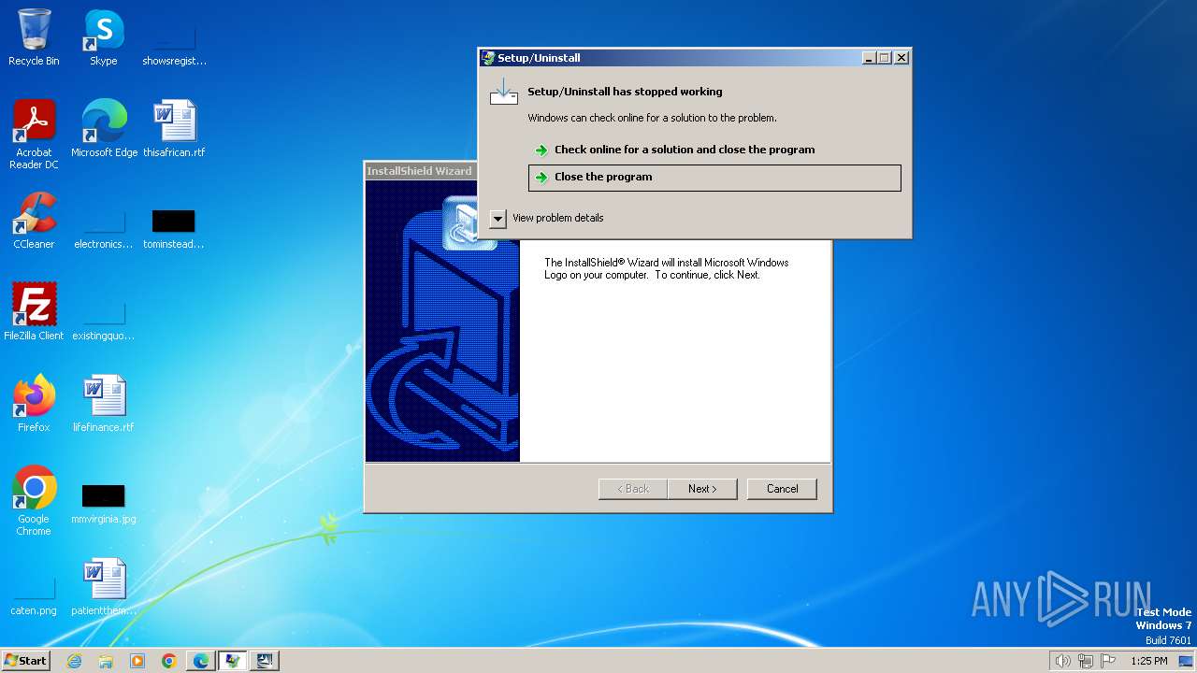This screenshot has width=1197, height=673.
Task: Click Next in InstallShield Wizard
Action: click(x=702, y=489)
